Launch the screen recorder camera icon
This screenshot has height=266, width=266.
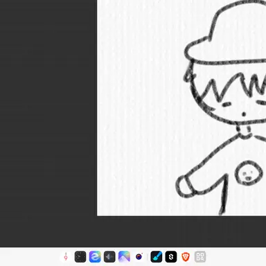coord(139,257)
